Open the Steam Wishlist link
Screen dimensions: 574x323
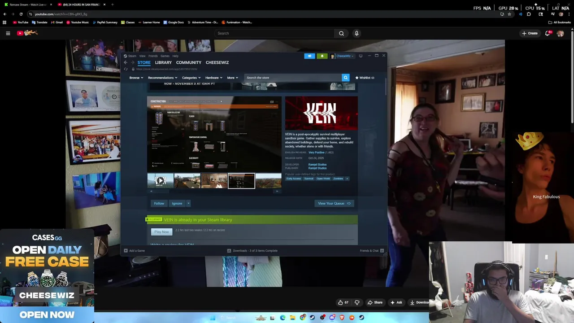point(365,78)
